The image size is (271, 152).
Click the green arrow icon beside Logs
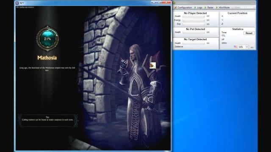pyautogui.click(x=195, y=8)
